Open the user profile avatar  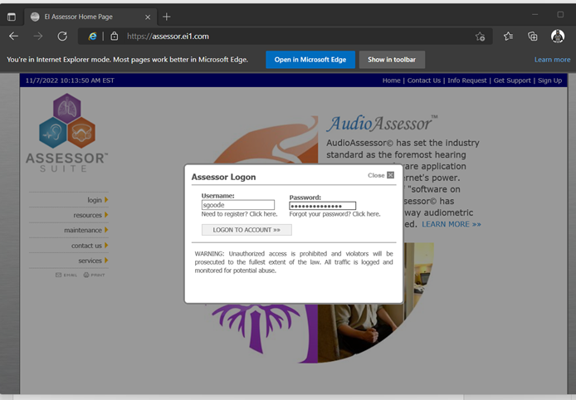click(x=558, y=36)
